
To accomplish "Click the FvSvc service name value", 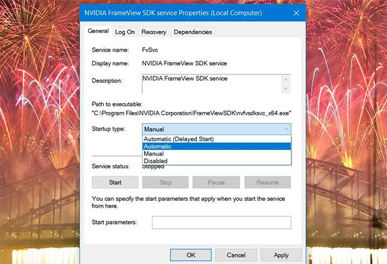I will (150, 50).
